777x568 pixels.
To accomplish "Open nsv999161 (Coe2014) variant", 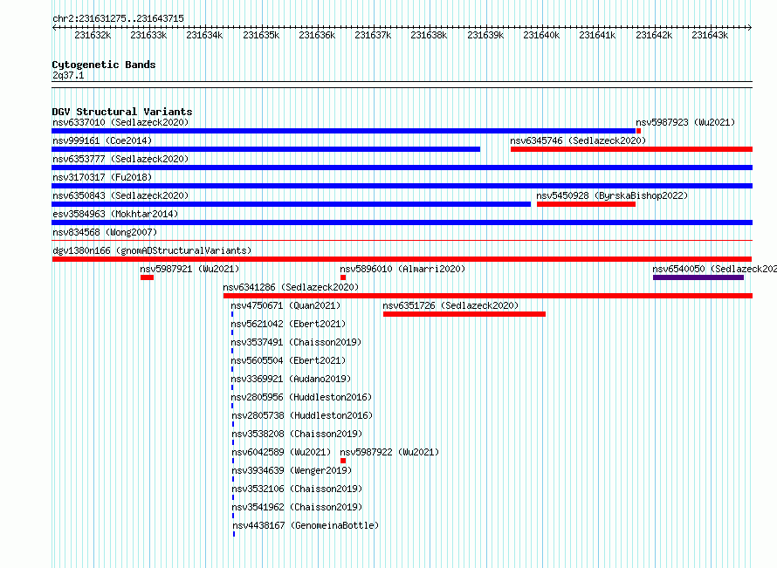I will (102, 140).
